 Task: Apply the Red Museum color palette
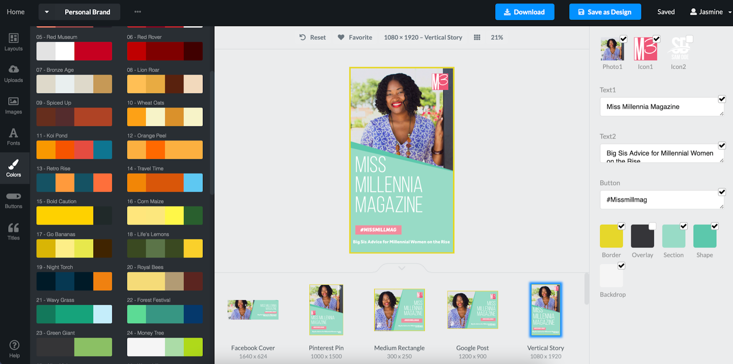[74, 51]
